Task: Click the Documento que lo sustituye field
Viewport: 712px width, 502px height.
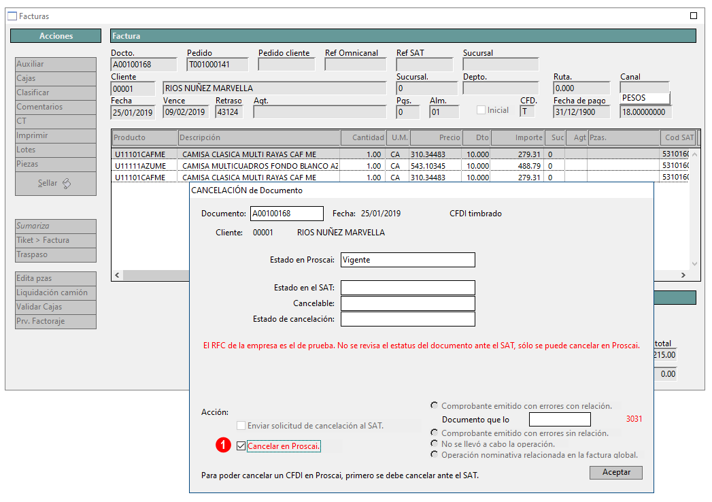Action: pyautogui.click(x=560, y=419)
